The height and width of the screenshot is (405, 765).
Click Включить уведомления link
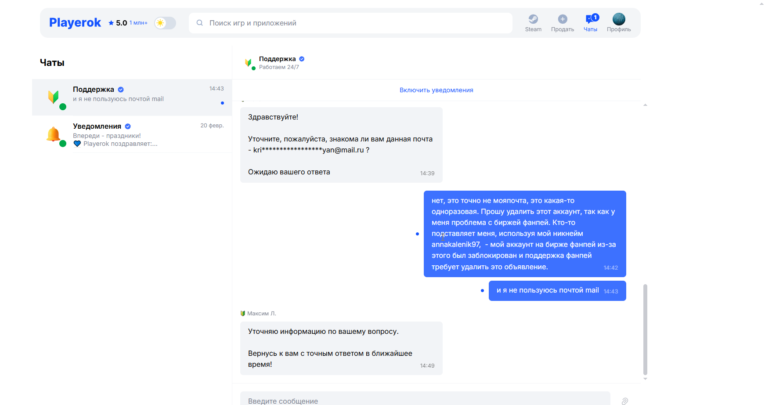click(437, 90)
